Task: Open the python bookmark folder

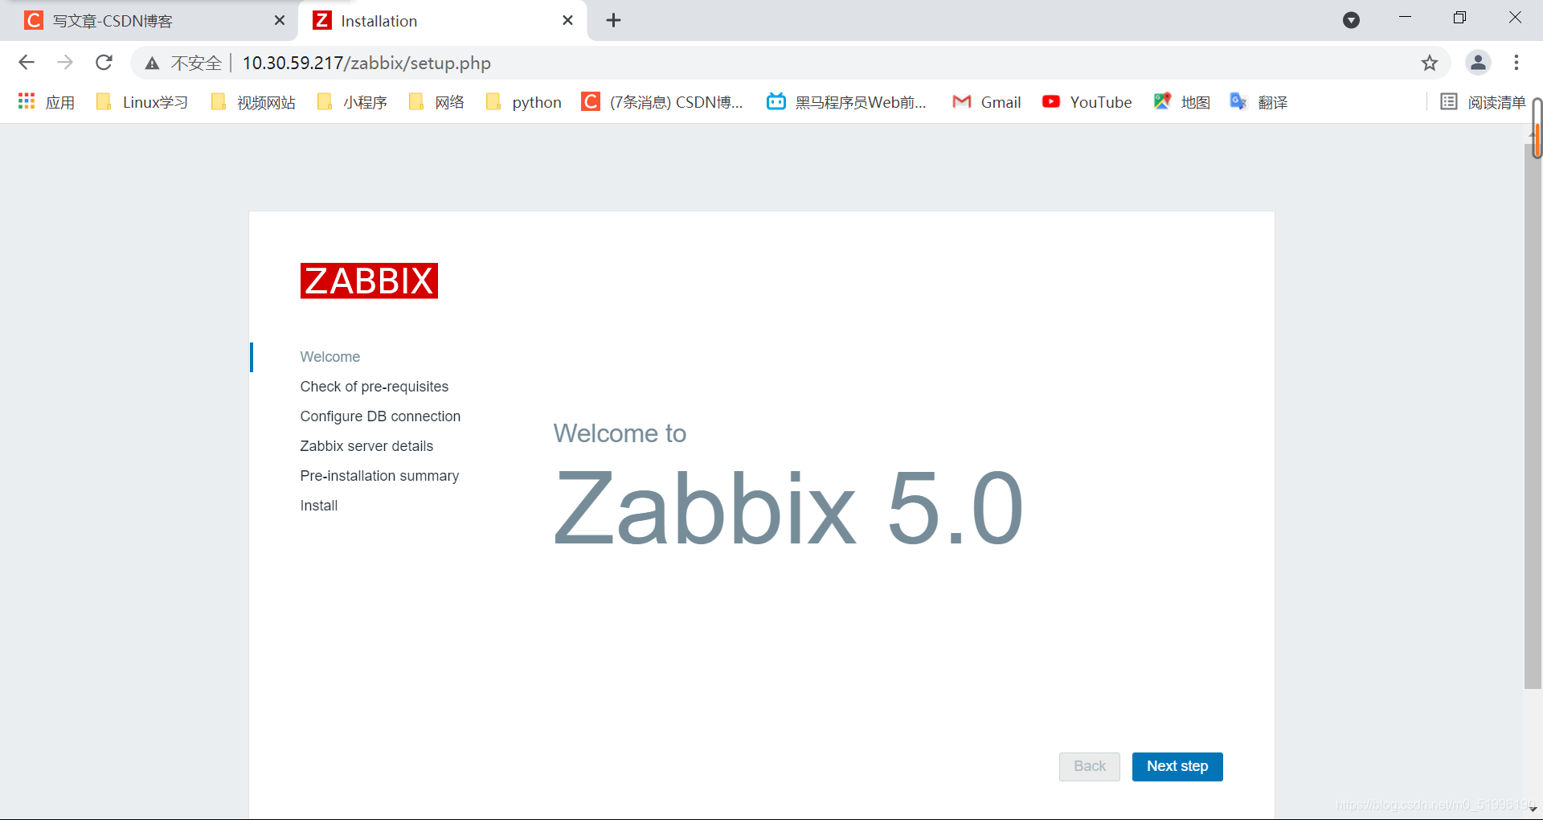Action: (x=524, y=102)
